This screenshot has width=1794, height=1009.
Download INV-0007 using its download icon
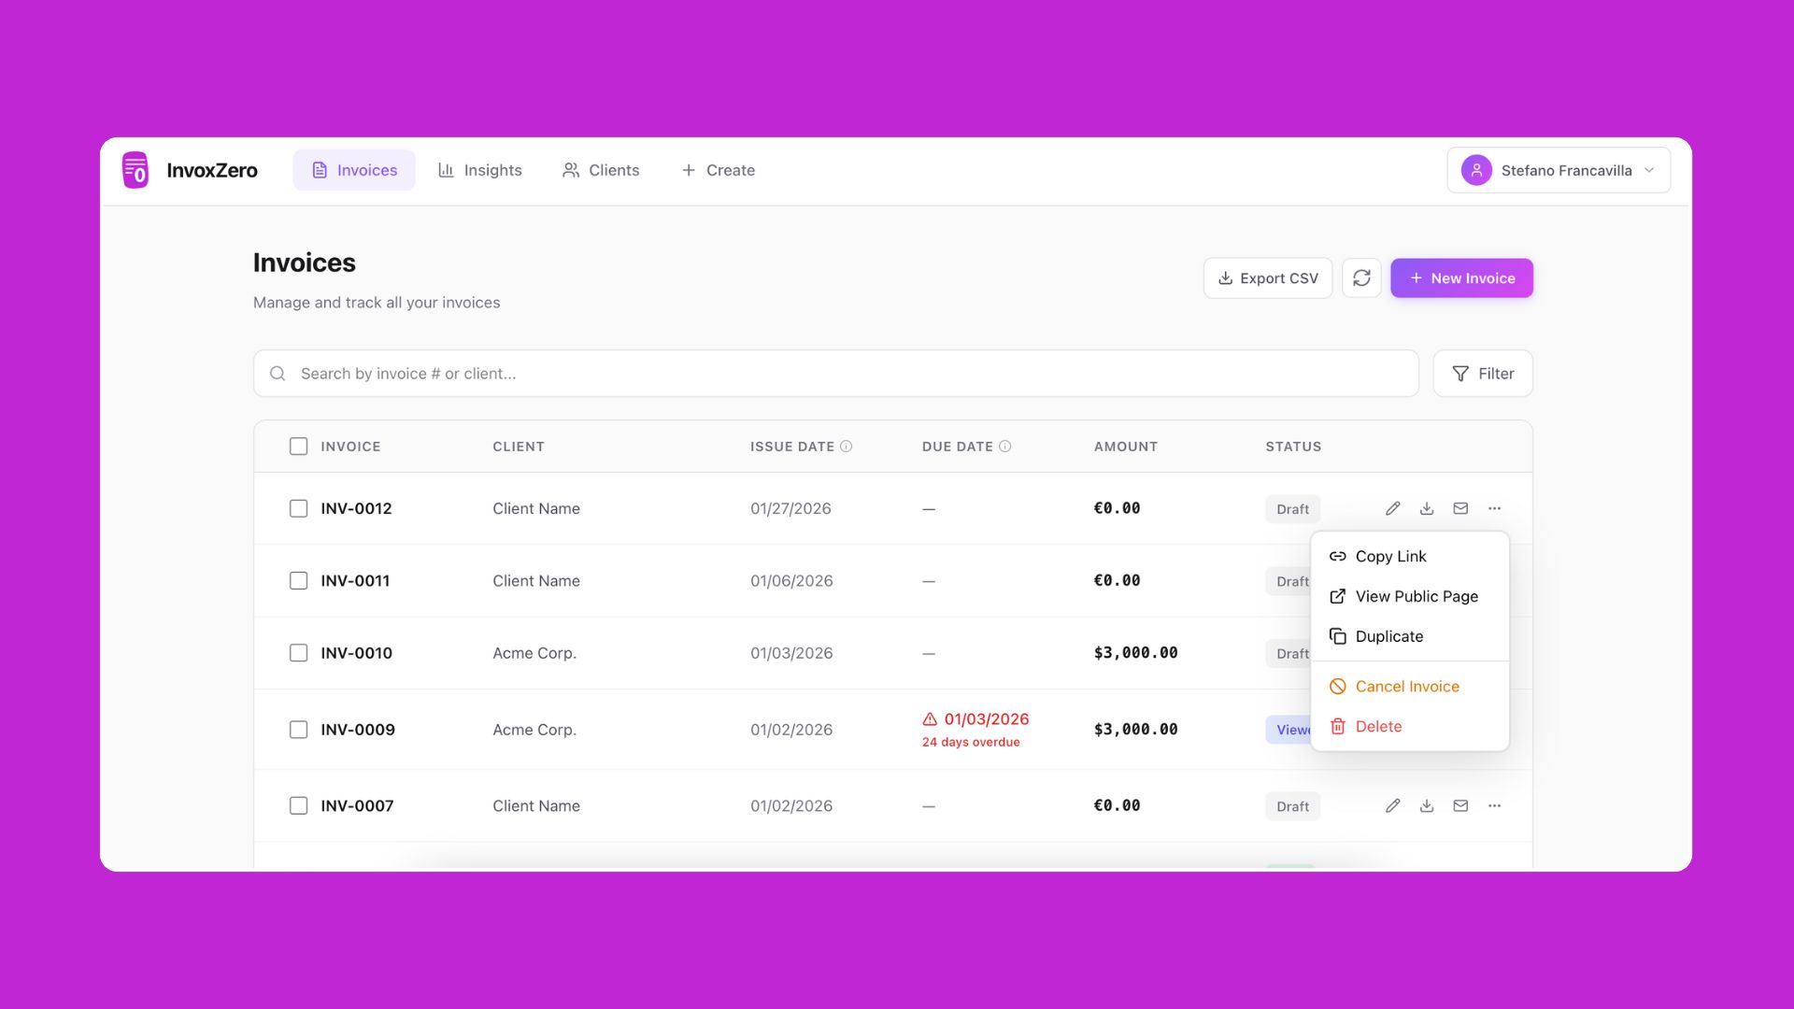tap(1427, 805)
